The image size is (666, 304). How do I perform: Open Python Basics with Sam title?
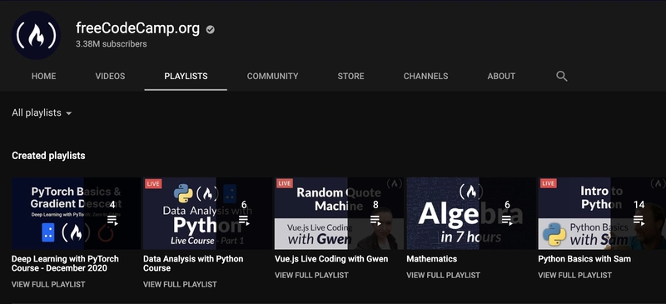coord(584,259)
